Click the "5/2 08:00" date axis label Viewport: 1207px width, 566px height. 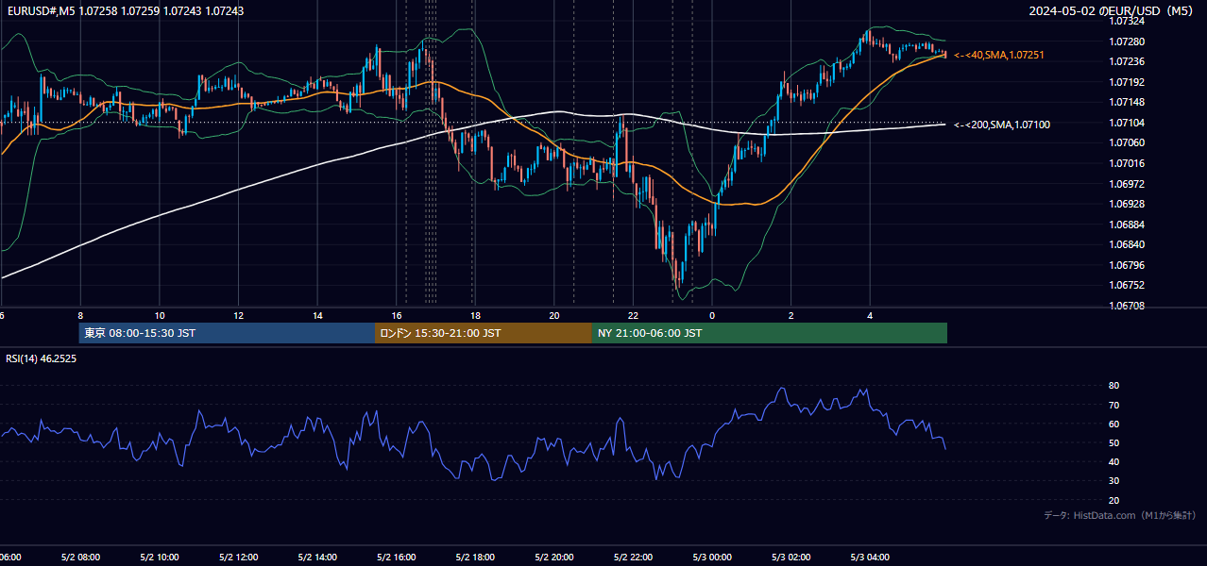[81, 558]
